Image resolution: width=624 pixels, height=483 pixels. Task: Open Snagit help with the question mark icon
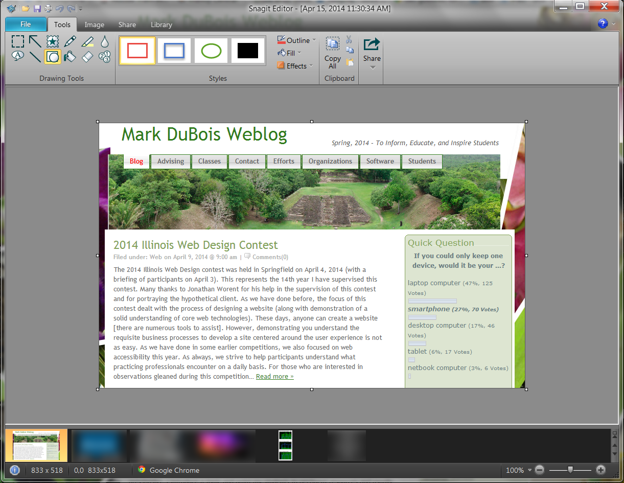point(603,24)
